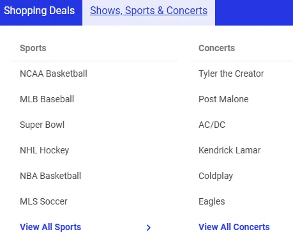The width and height of the screenshot is (293, 248).
Task: Go to NBA Basketball
Action: [50, 176]
